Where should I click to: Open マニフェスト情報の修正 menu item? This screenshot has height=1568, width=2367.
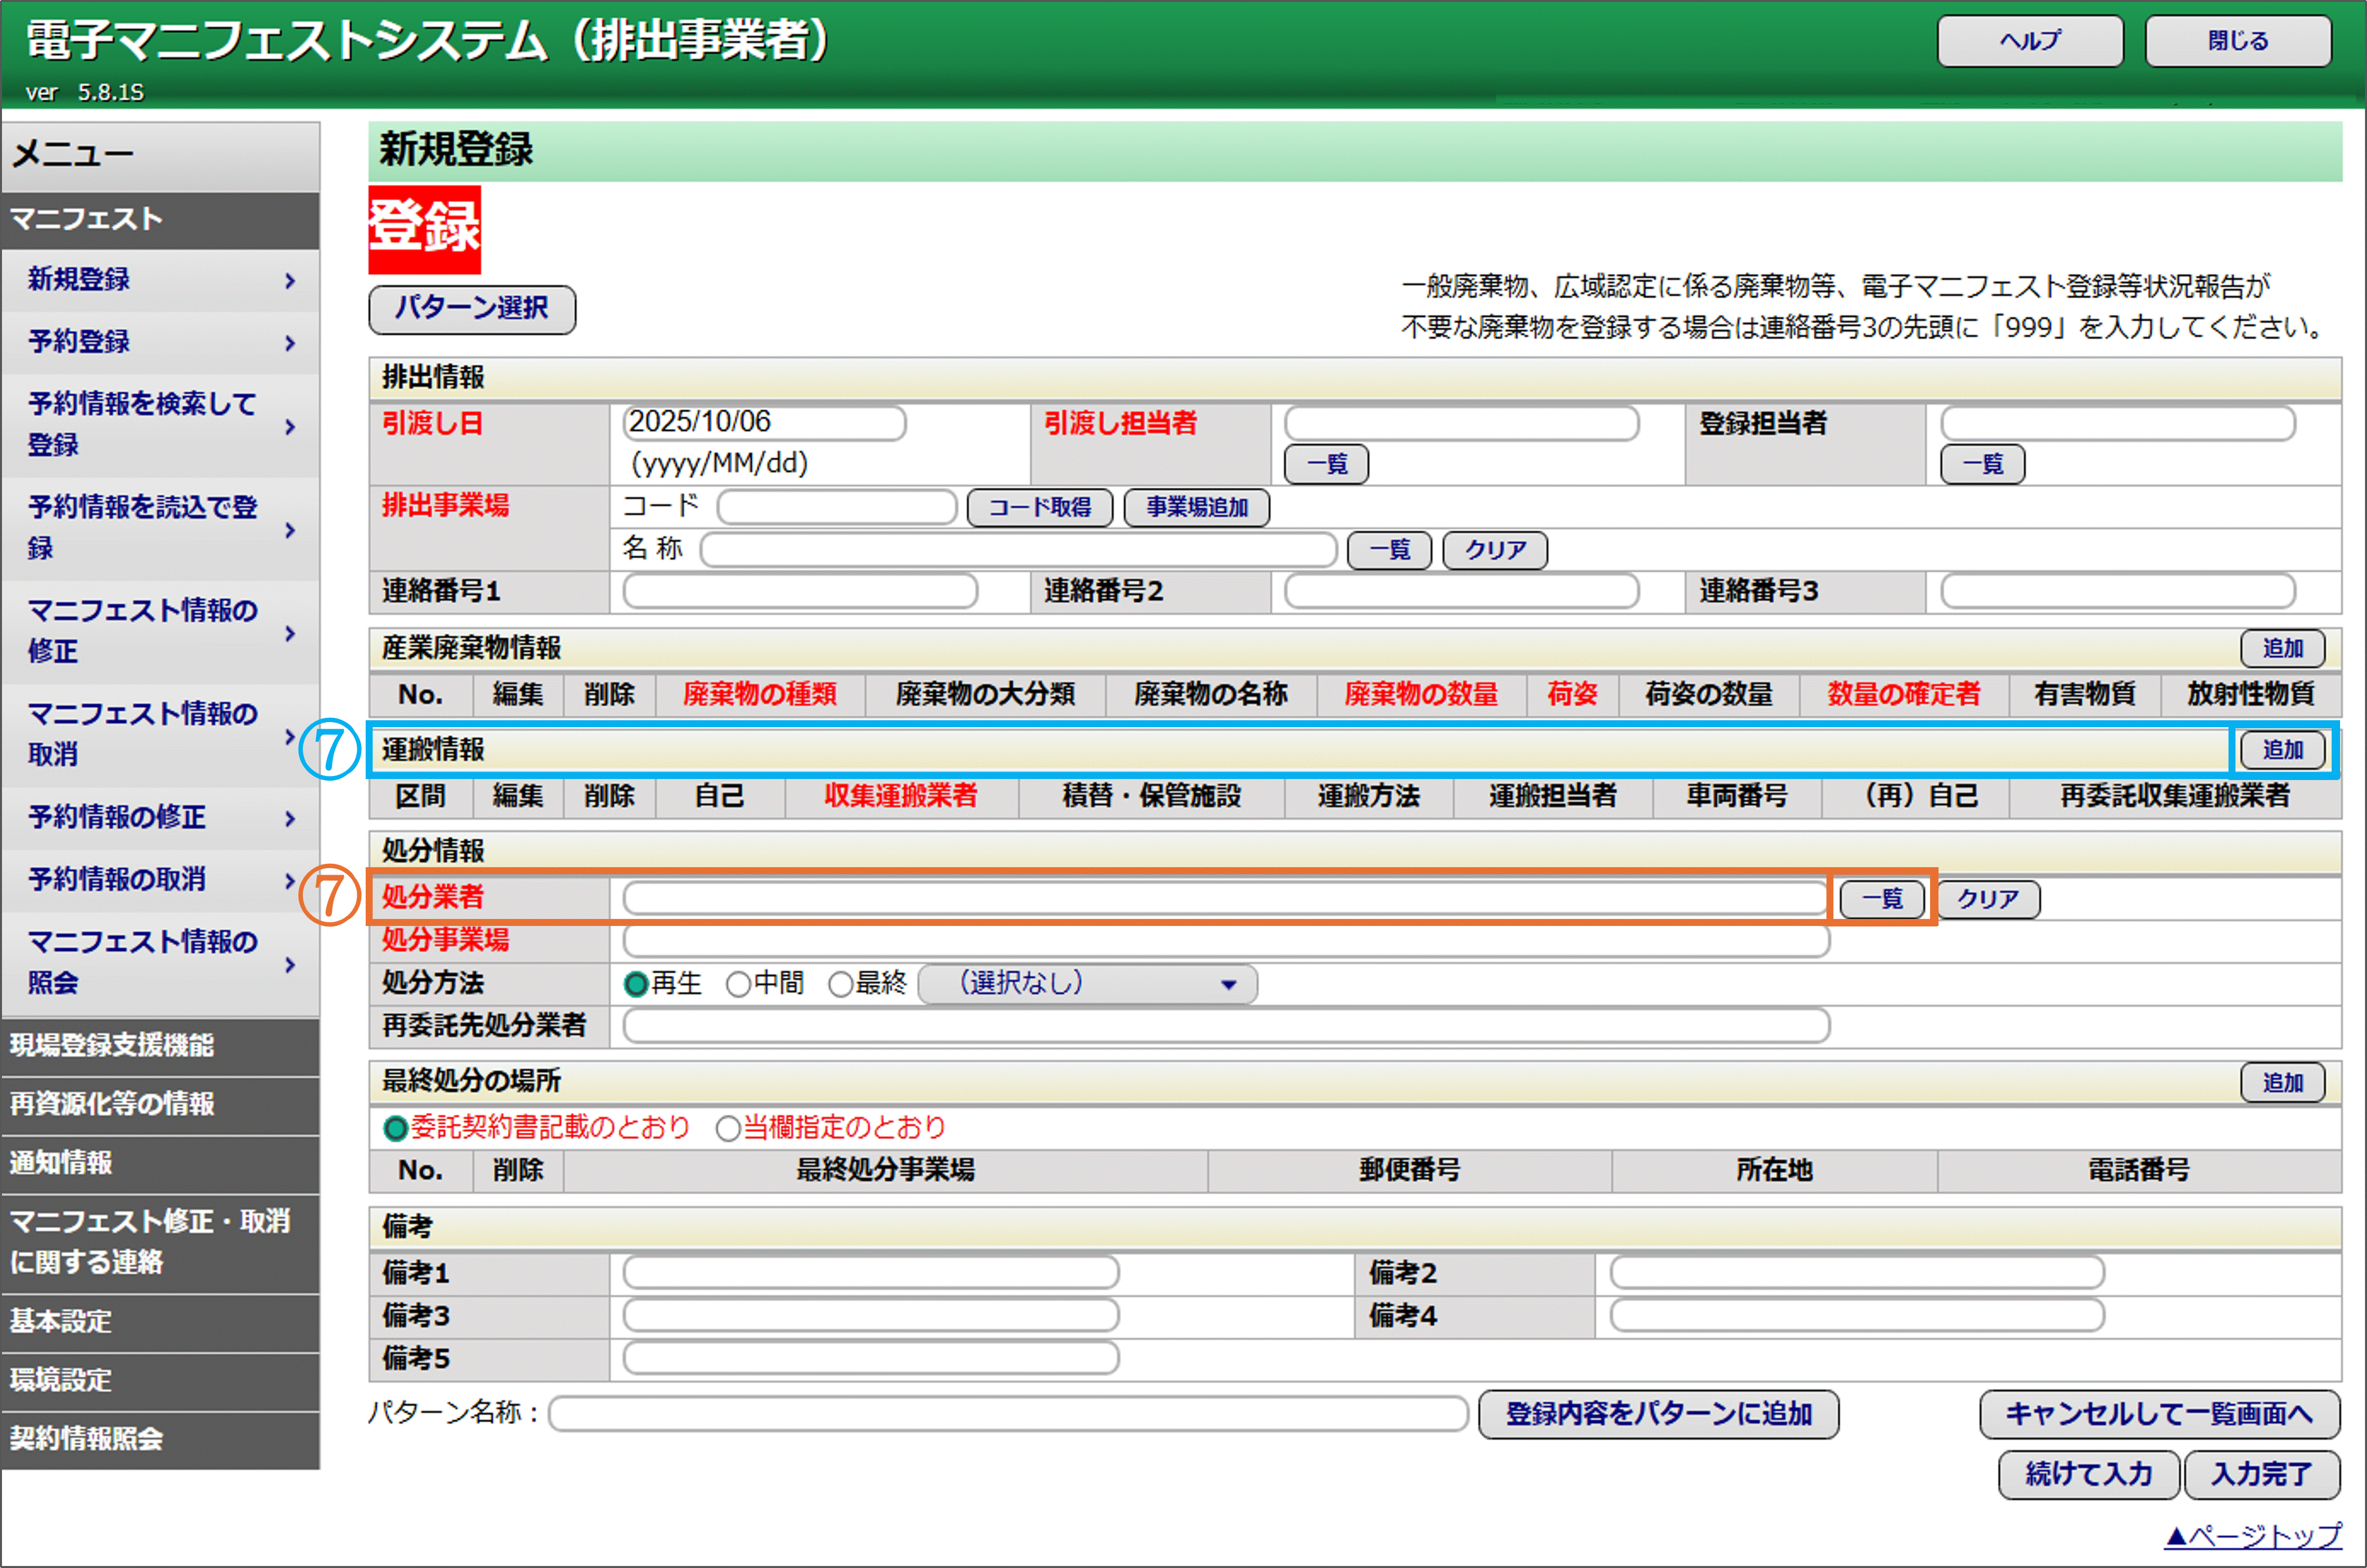click(143, 631)
